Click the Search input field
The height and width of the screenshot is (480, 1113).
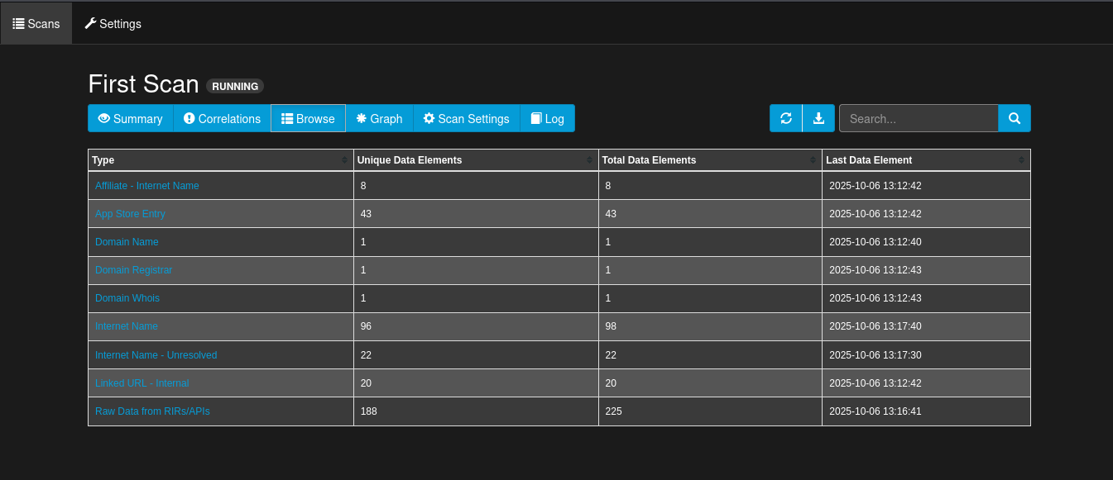(x=919, y=118)
